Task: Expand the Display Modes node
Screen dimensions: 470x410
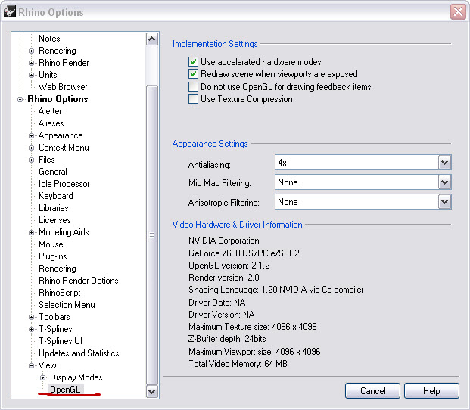Action: 43,377
